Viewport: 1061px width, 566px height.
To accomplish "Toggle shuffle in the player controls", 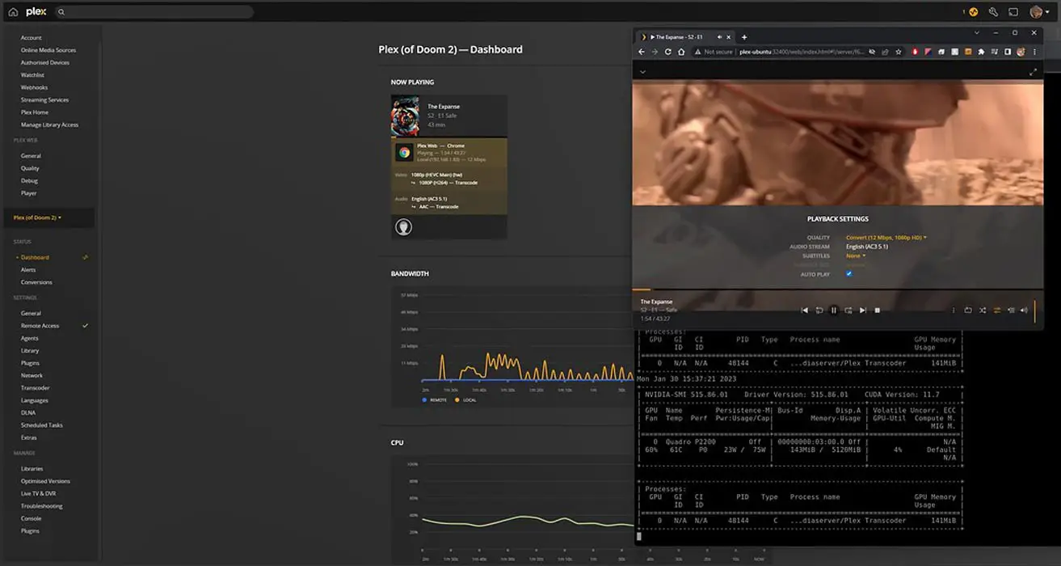I will (983, 310).
